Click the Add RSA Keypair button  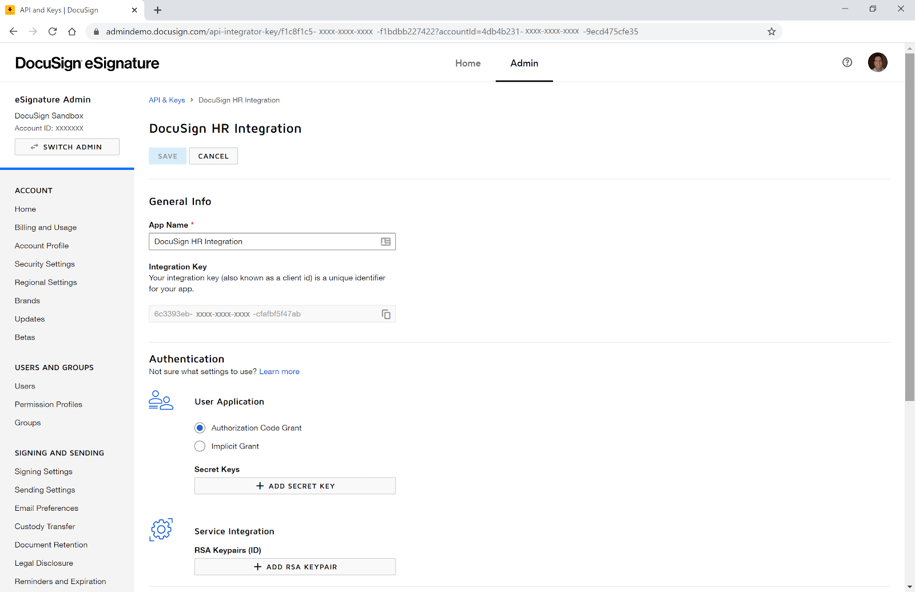coord(295,566)
